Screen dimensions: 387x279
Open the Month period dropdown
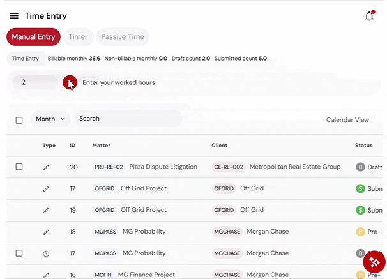pyautogui.click(x=50, y=119)
